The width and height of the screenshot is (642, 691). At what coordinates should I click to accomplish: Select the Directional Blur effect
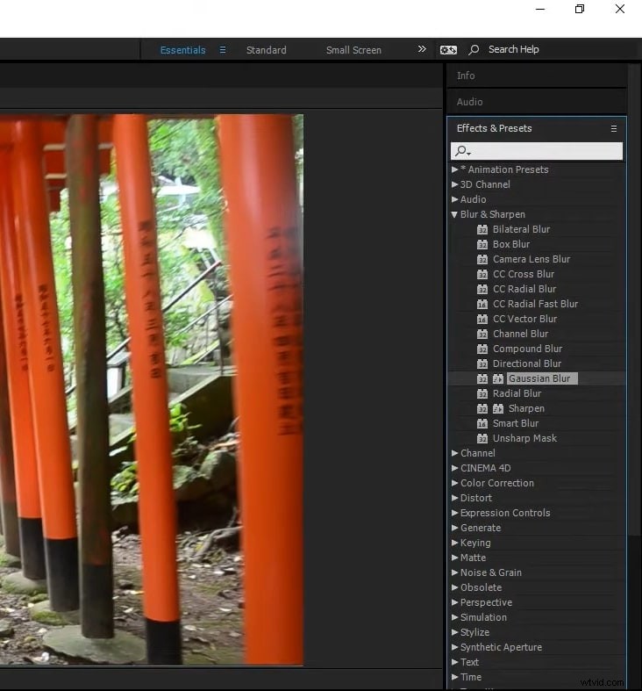[526, 363]
